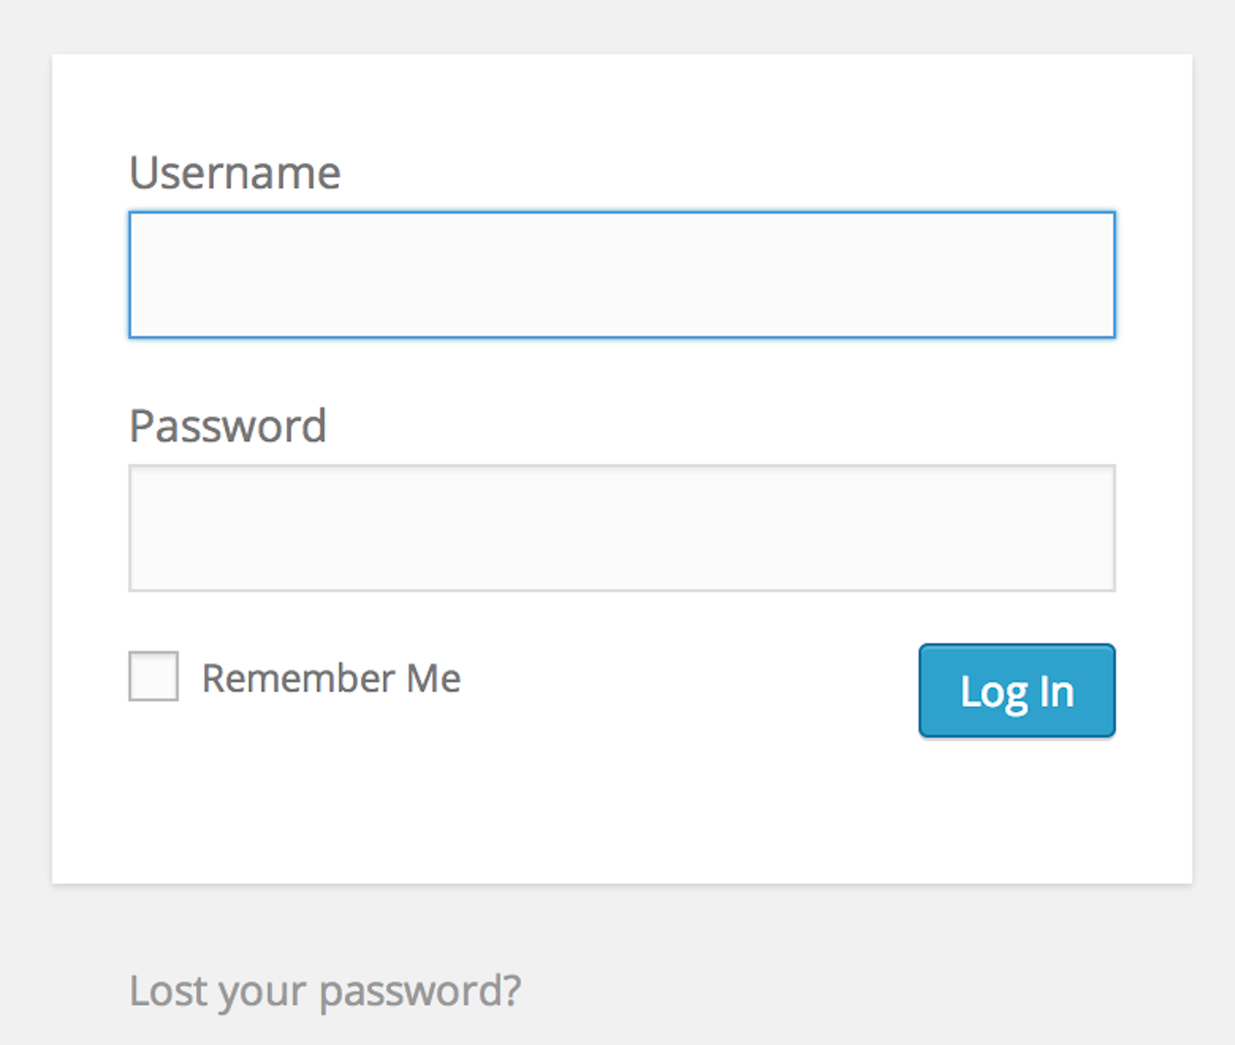This screenshot has height=1045, width=1235.
Task: Open the Lost your password link
Action: pos(325,990)
